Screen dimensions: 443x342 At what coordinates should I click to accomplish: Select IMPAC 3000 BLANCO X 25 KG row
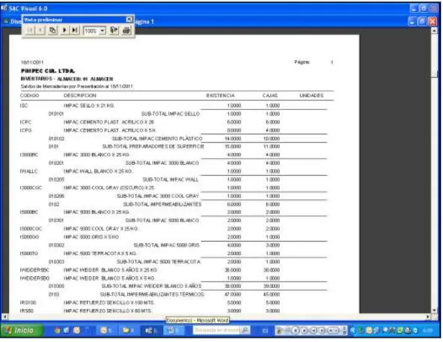click(x=150, y=155)
